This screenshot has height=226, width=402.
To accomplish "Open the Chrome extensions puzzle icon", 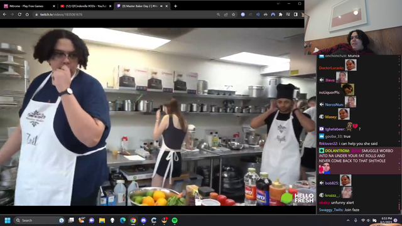I will [x=281, y=14].
